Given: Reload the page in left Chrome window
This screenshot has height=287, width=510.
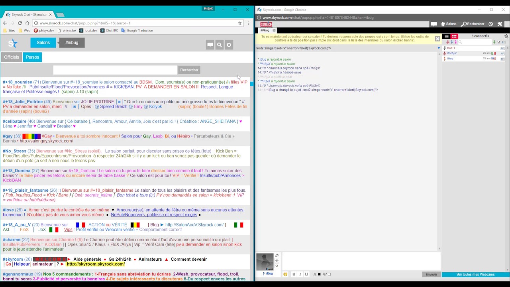Looking at the screenshot, I should pyautogui.click(x=20, y=23).
